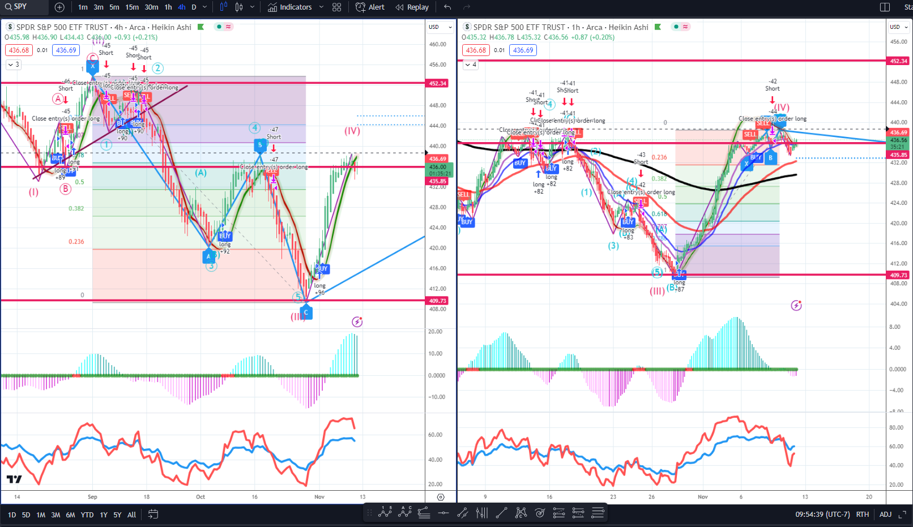This screenshot has width=913, height=527.
Task: Select the 15m timeframe
Action: [x=132, y=7]
